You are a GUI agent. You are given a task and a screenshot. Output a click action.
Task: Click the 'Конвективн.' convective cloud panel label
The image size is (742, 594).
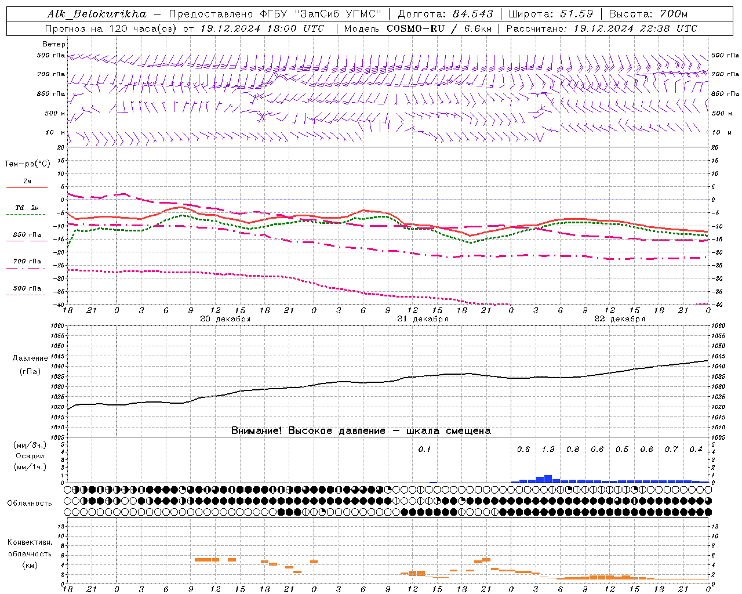[x=30, y=542]
